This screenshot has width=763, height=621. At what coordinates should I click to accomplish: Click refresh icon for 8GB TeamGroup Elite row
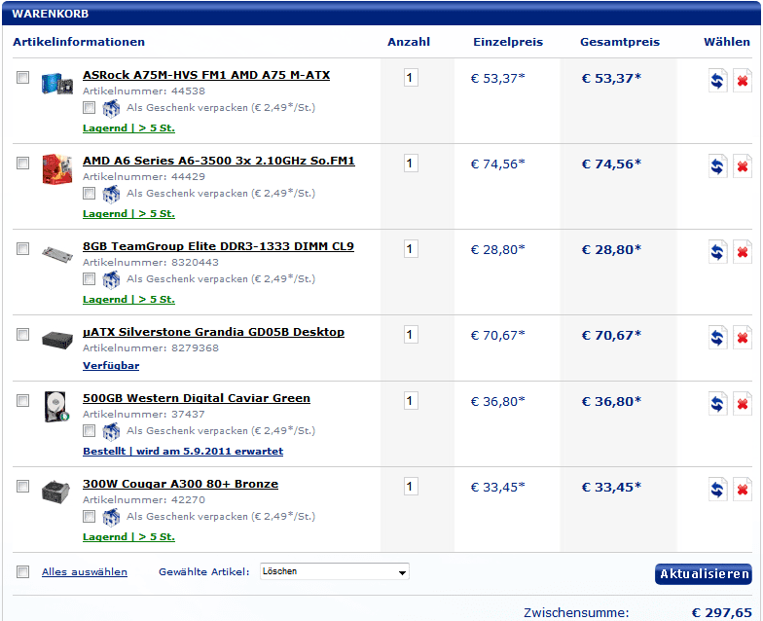(x=717, y=252)
